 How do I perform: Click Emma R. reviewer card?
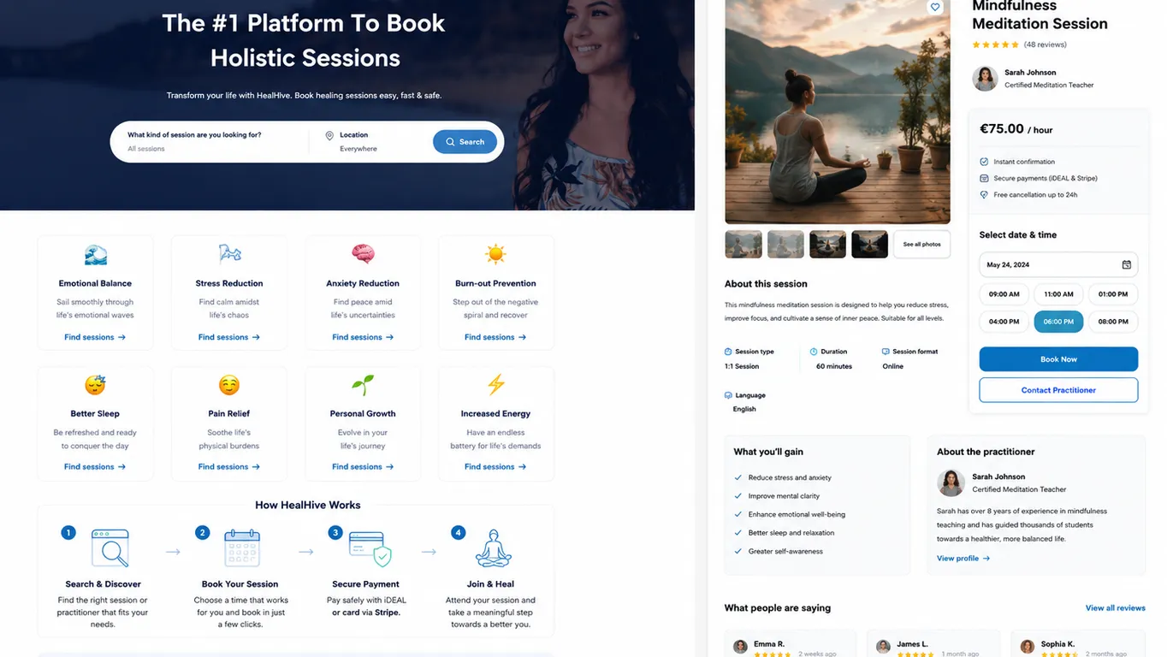click(790, 644)
